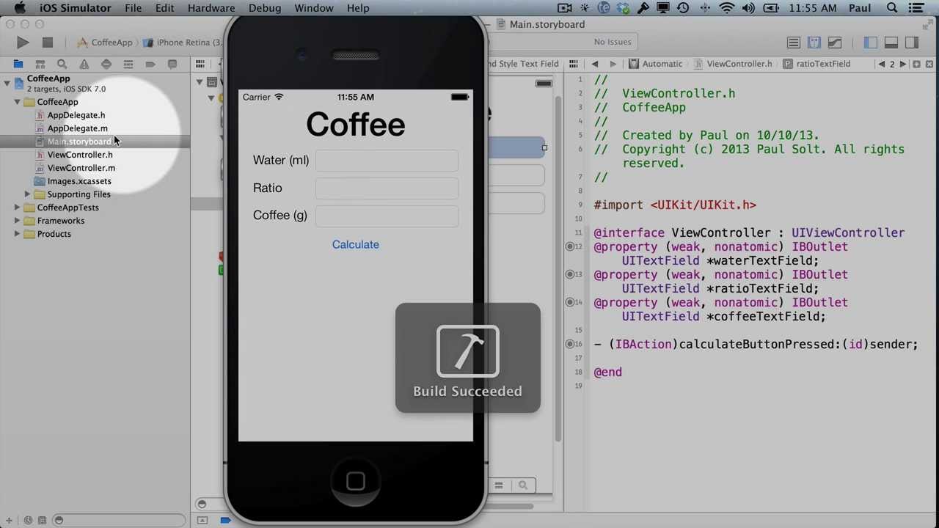The image size is (939, 528).
Task: Add new file with plus button
Action: 9,521
